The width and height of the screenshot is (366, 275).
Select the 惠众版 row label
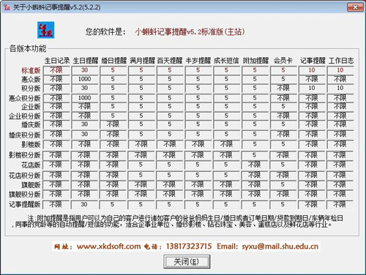(x=31, y=79)
